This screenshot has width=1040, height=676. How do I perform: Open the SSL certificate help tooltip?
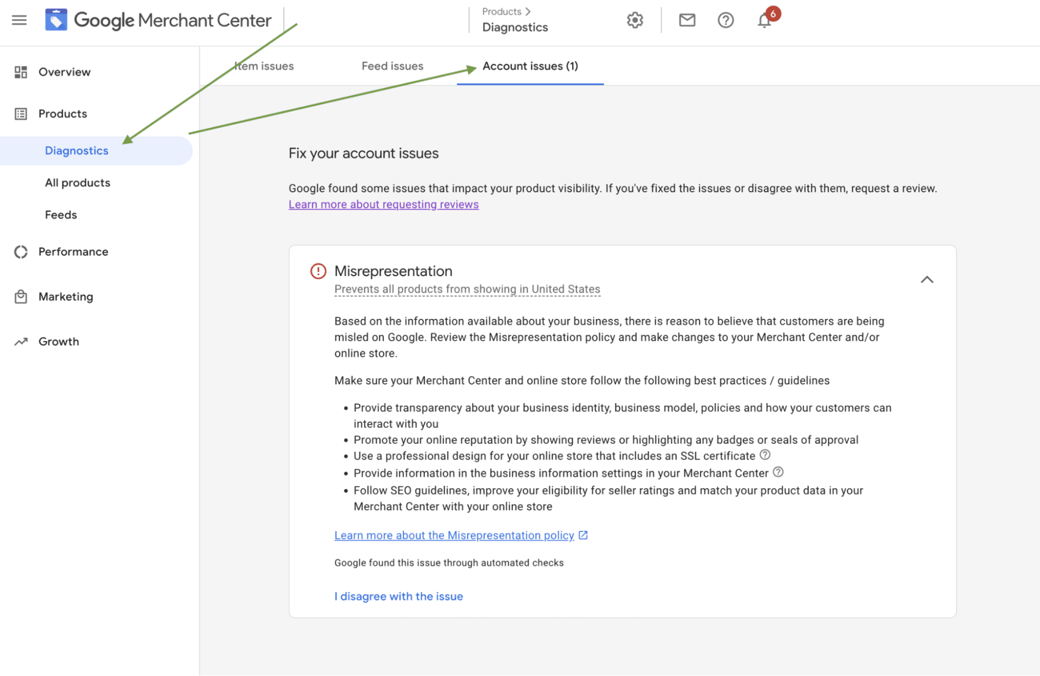click(765, 454)
